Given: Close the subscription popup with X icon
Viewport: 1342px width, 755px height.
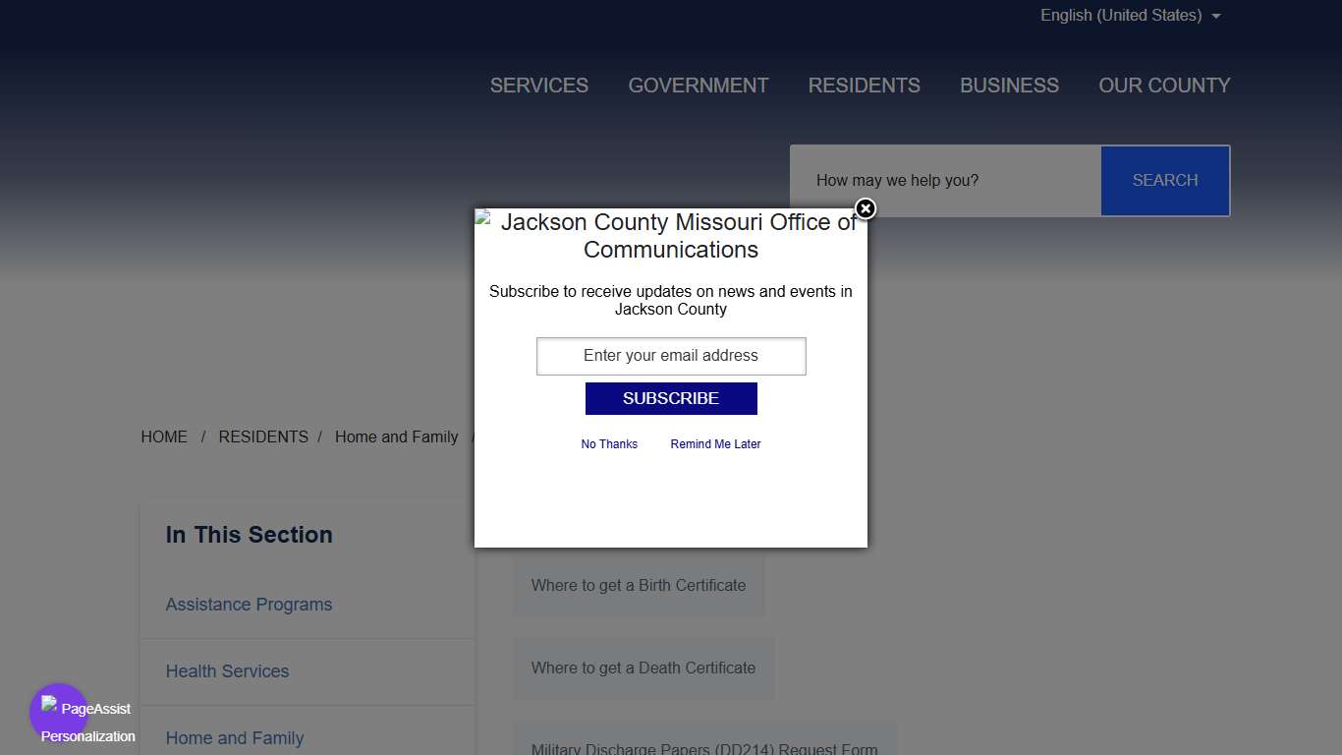Looking at the screenshot, I should (865, 209).
